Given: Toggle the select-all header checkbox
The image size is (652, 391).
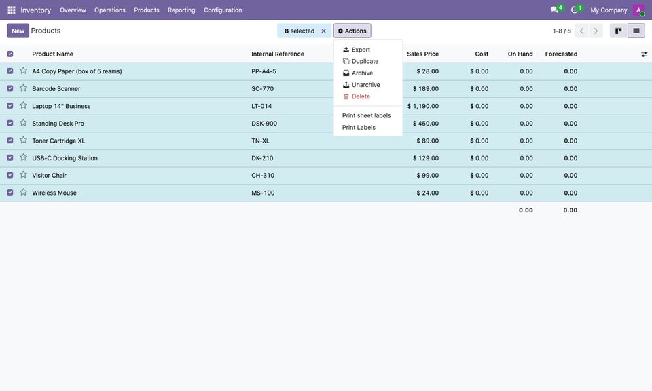Looking at the screenshot, I should pyautogui.click(x=10, y=54).
